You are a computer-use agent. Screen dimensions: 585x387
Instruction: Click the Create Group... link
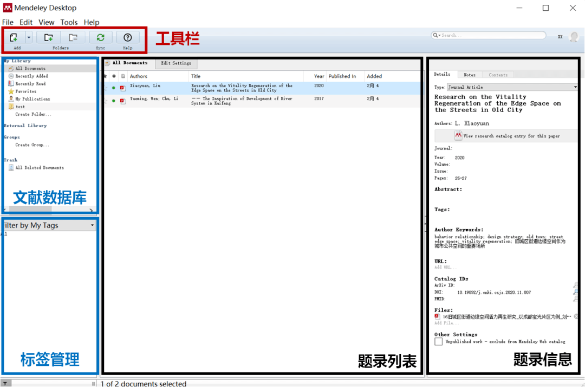coord(32,145)
